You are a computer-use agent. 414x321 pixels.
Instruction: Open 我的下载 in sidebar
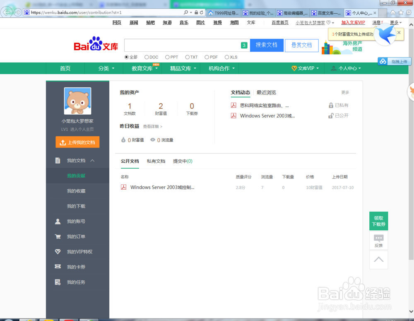pyautogui.click(x=76, y=206)
